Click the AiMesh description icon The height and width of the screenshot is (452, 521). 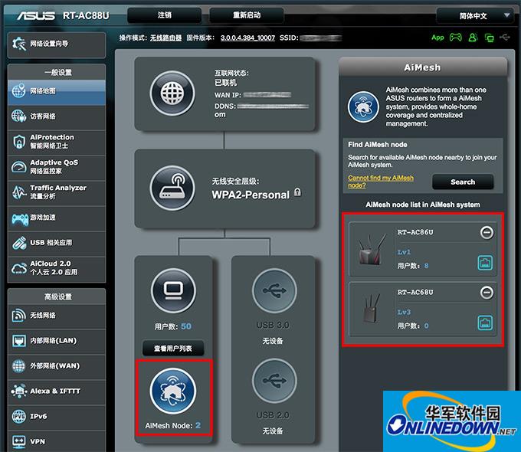[363, 107]
